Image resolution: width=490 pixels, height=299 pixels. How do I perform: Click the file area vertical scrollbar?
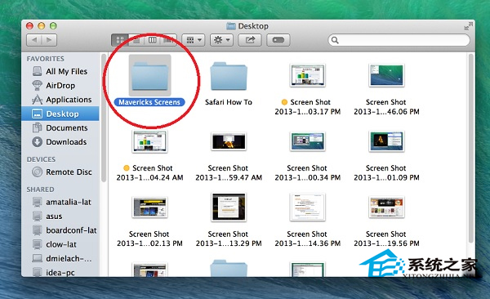click(471, 149)
